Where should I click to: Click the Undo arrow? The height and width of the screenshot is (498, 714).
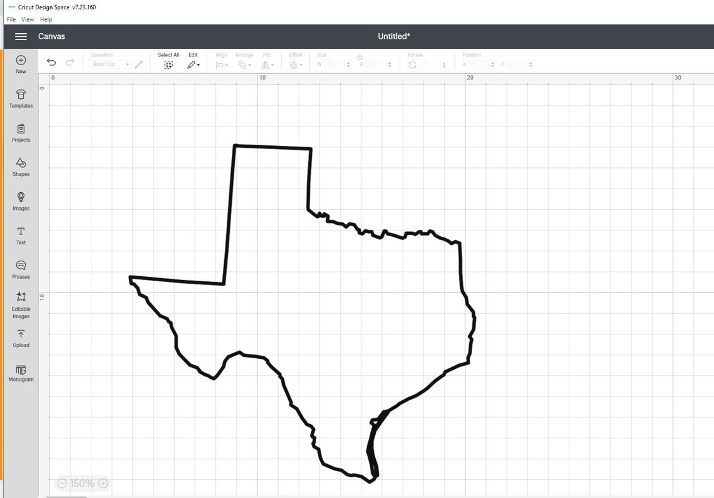51,63
